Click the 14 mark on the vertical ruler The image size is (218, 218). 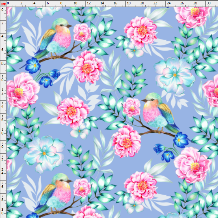(3, 105)
